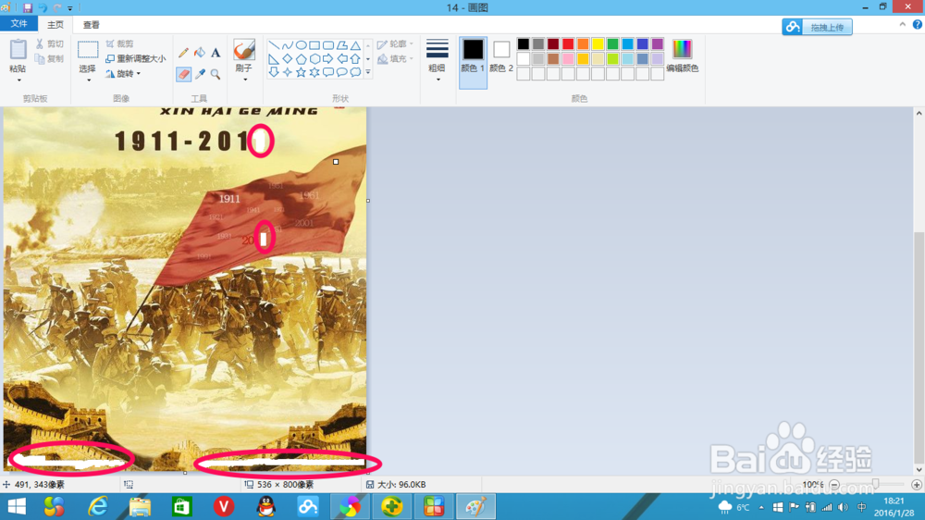Click the Windows Start button

point(16,506)
